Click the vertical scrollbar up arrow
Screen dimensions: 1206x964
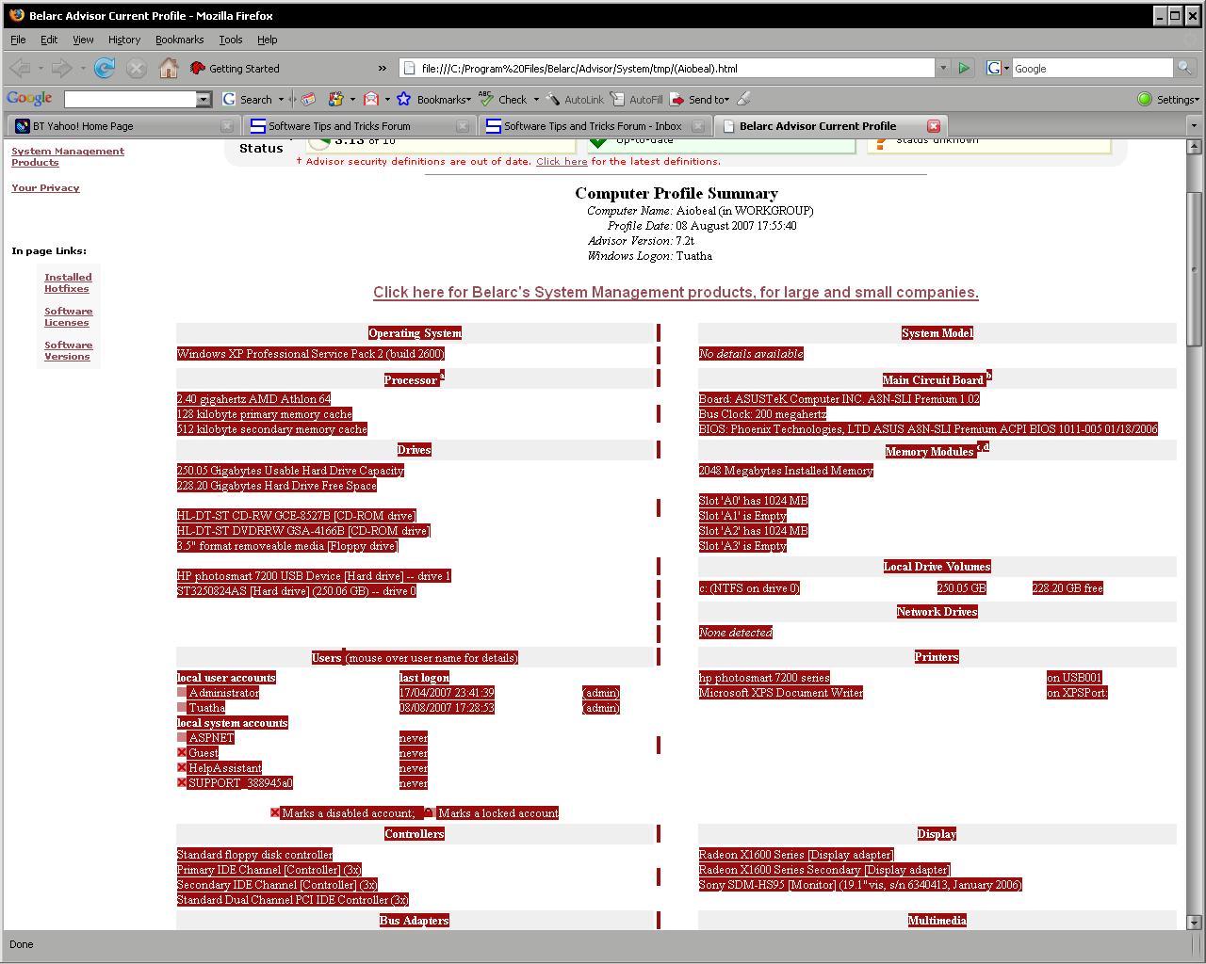pyautogui.click(x=1195, y=147)
